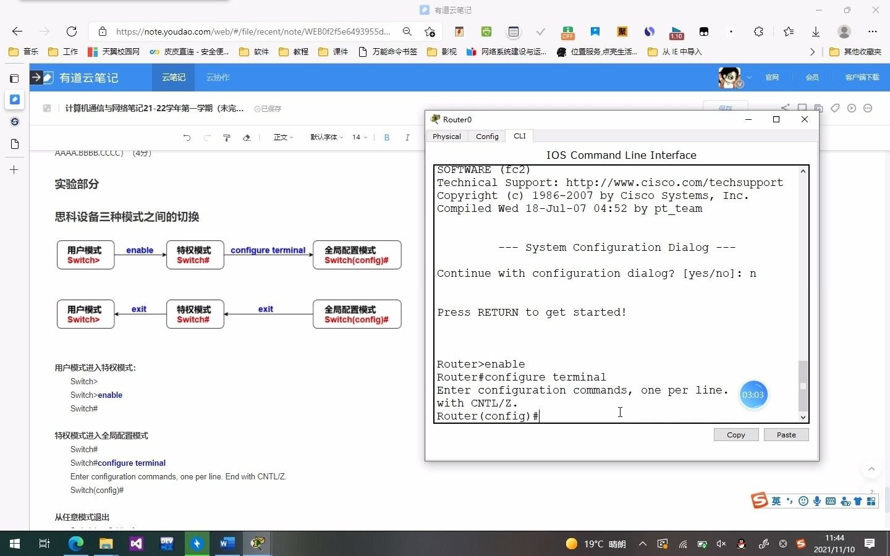Open the 其他收藏夹 folder
The width and height of the screenshot is (890, 556).
(855, 52)
